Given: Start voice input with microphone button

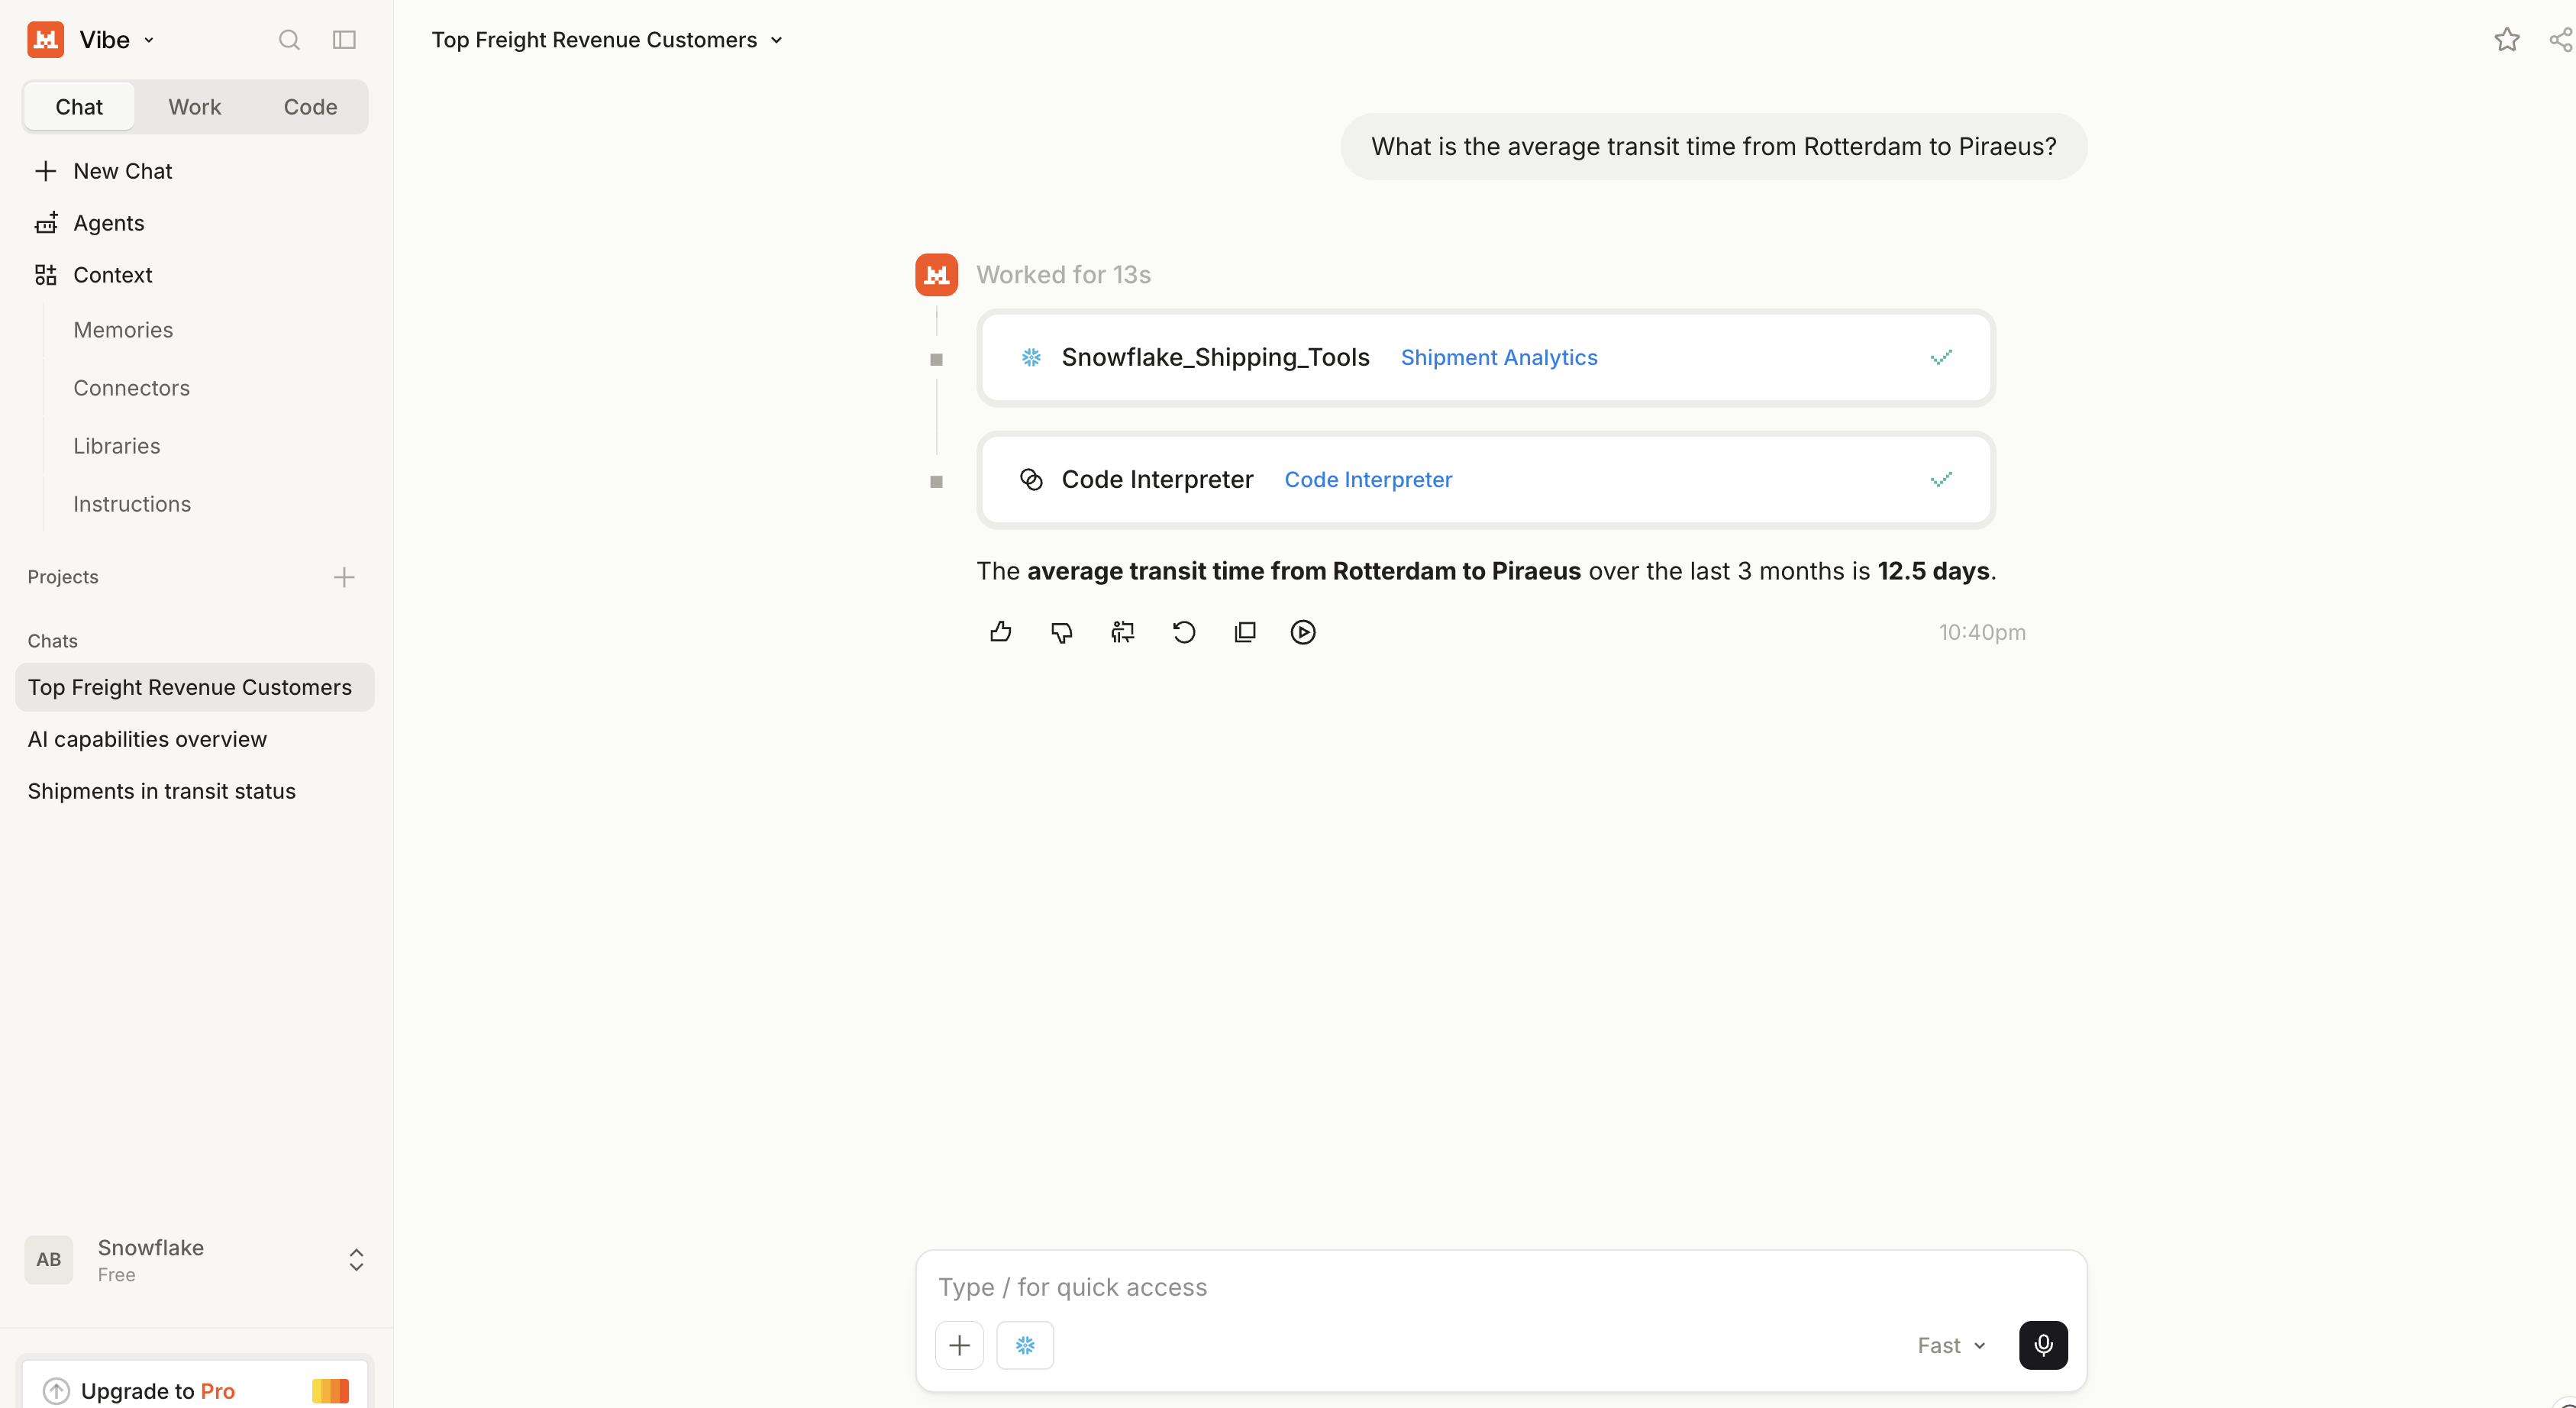Looking at the screenshot, I should 2043,1345.
